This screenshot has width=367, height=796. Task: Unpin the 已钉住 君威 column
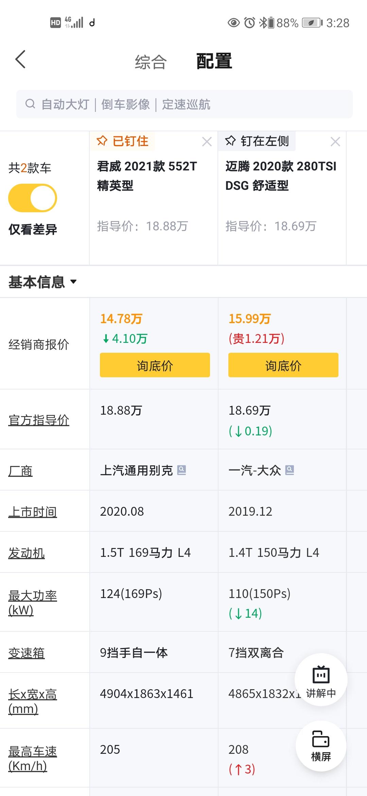pyautogui.click(x=122, y=141)
